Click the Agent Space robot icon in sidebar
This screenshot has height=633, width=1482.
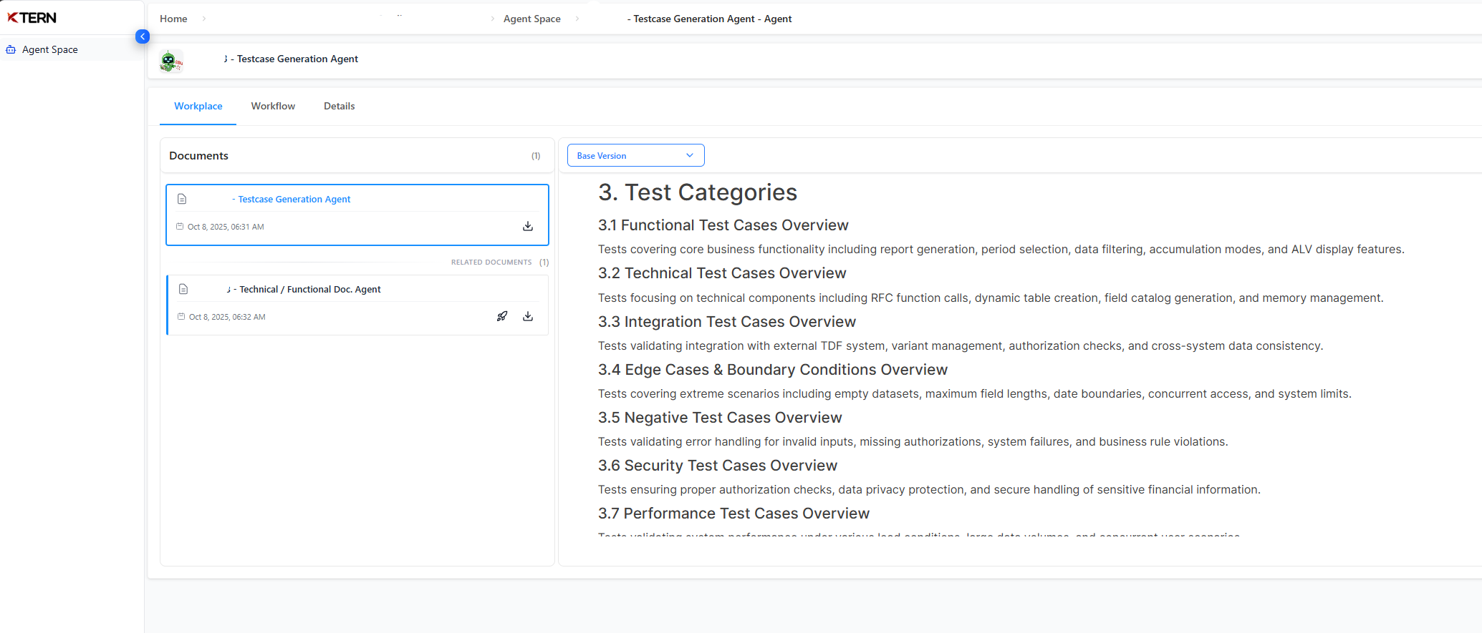(x=11, y=50)
